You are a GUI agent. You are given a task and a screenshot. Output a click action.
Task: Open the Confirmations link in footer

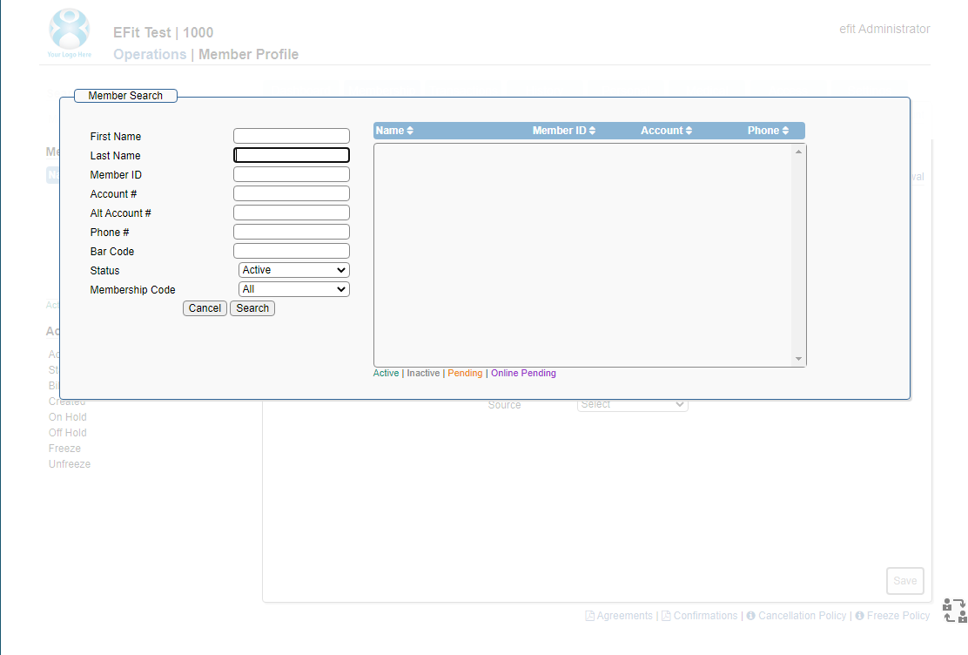(x=700, y=616)
